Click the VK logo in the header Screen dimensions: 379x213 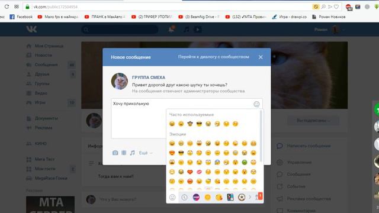point(31,29)
